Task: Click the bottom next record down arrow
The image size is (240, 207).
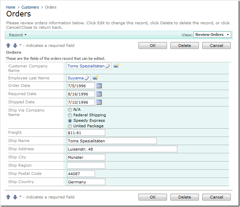Action: (x=15, y=197)
